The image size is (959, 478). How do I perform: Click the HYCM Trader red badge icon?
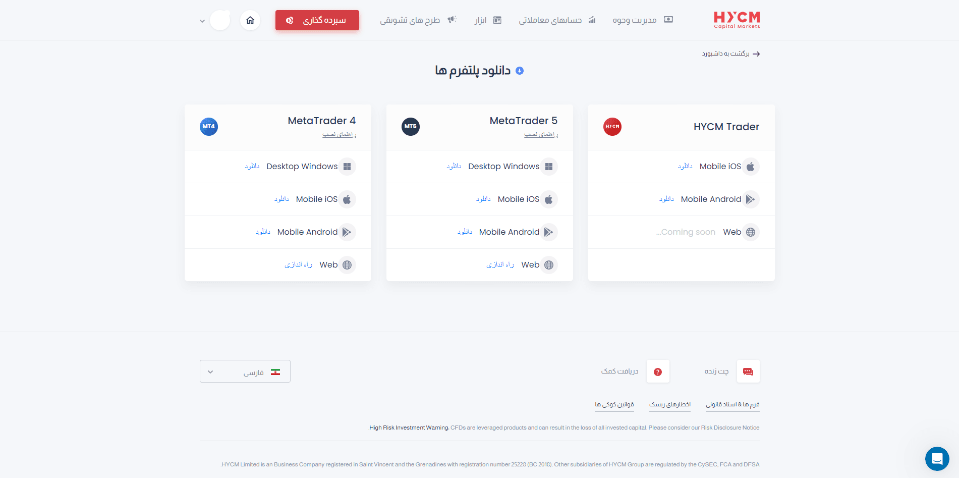click(612, 126)
